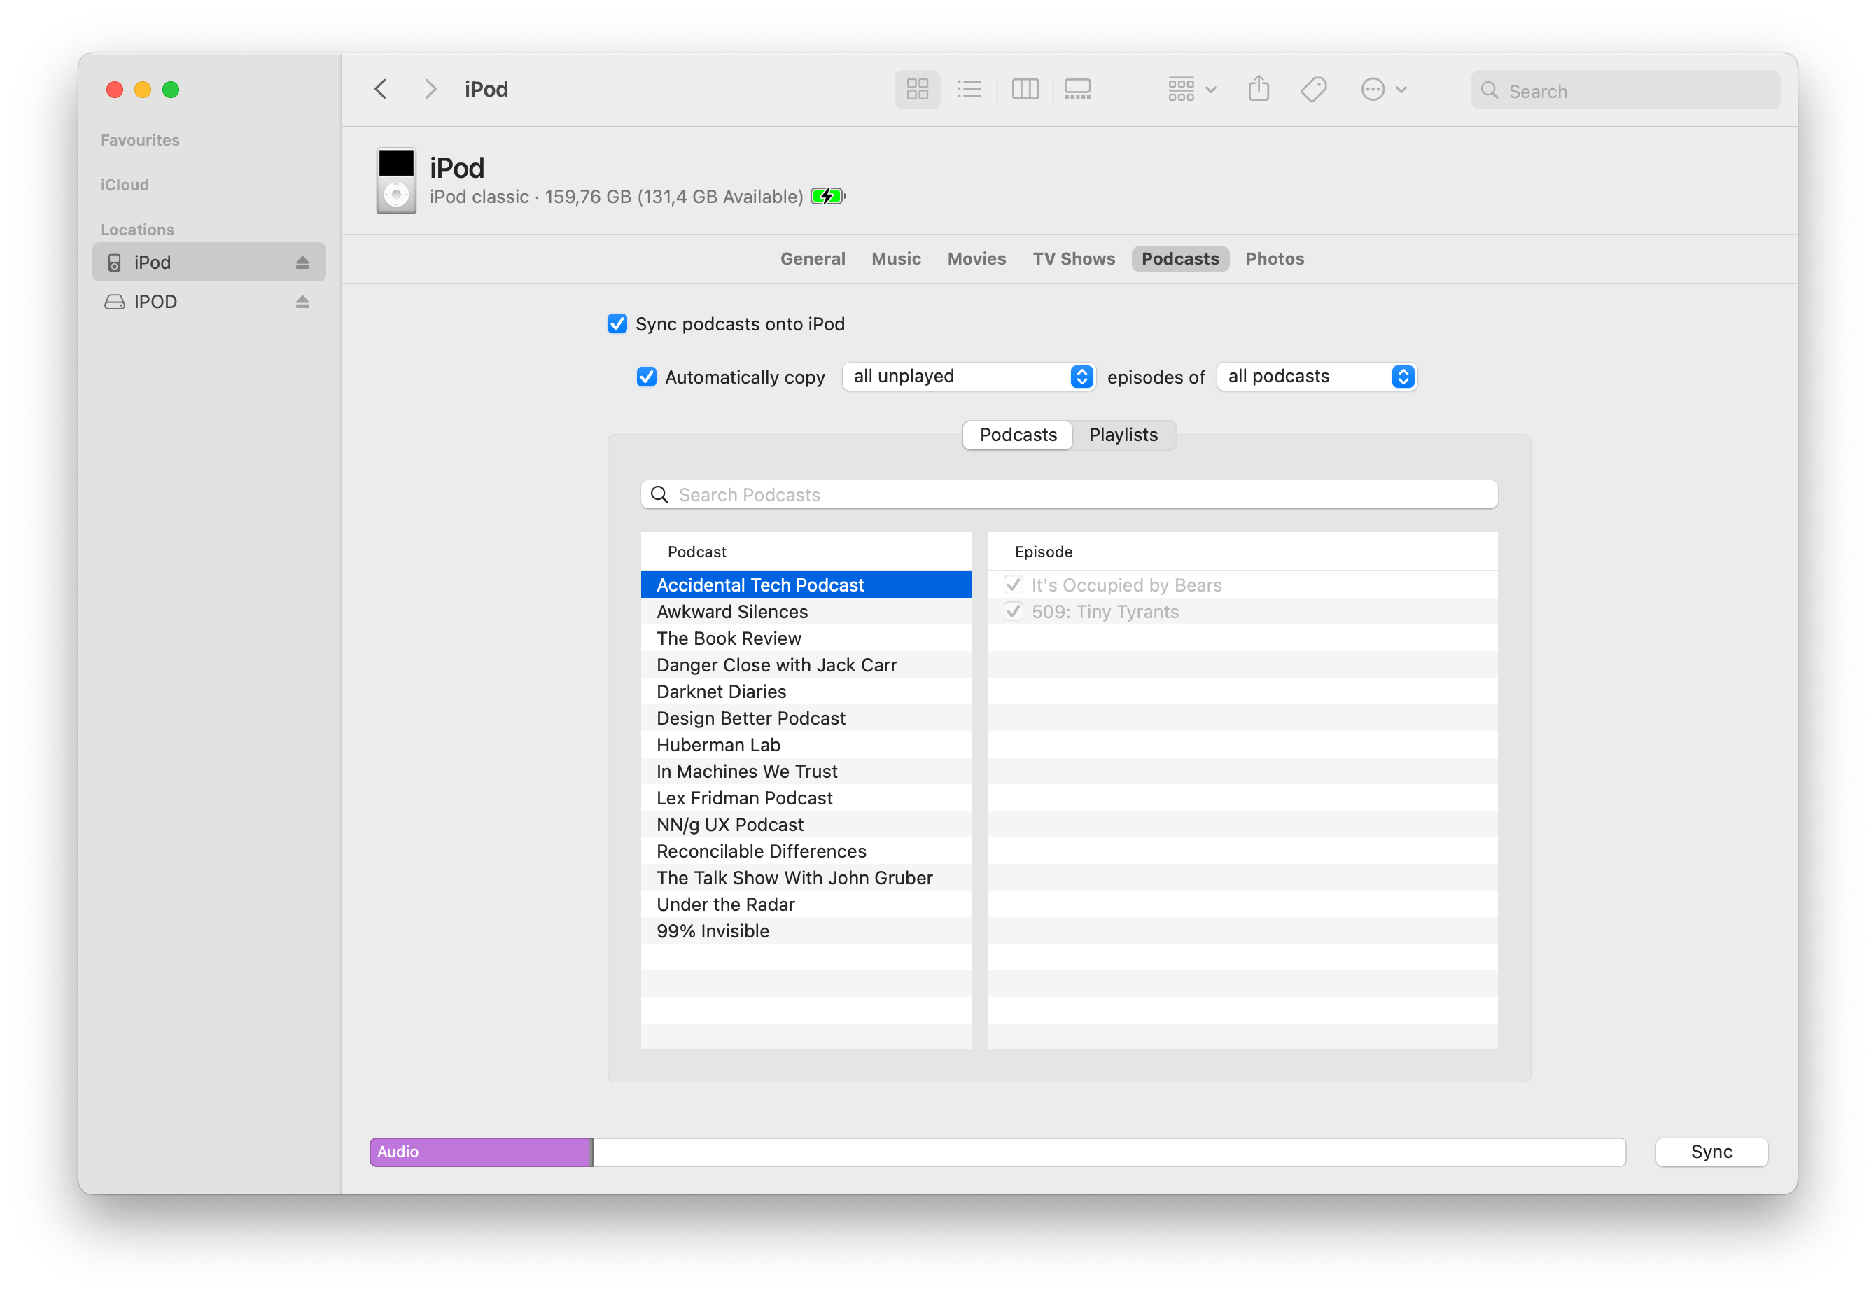Select NN/g UX Podcast row
1876x1298 pixels.
(806, 825)
